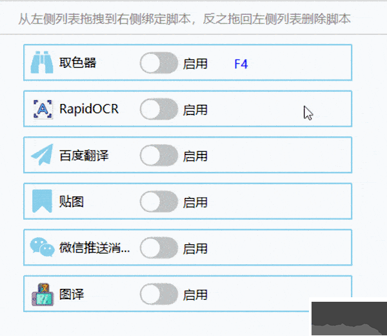Screen dimensions: 387x336
Task: Select the RapidOCR script name
Action: click(x=89, y=109)
